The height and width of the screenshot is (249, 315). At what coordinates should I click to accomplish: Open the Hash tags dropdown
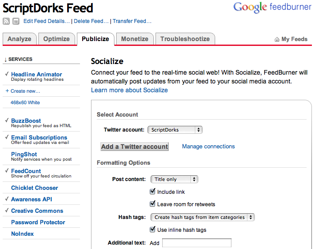[x=202, y=217]
